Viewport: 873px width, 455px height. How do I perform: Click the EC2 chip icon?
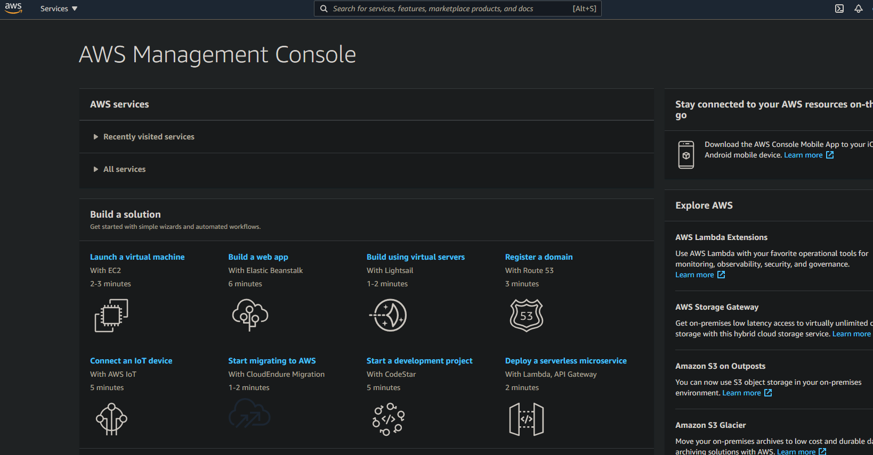[x=111, y=316]
